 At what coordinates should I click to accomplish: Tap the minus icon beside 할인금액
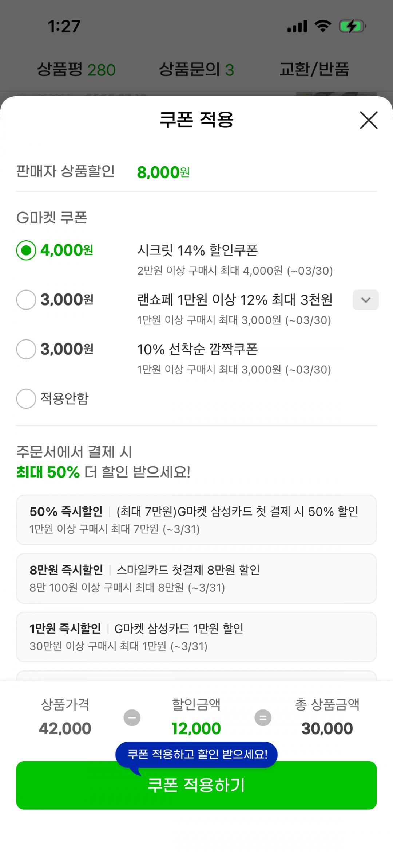click(132, 718)
